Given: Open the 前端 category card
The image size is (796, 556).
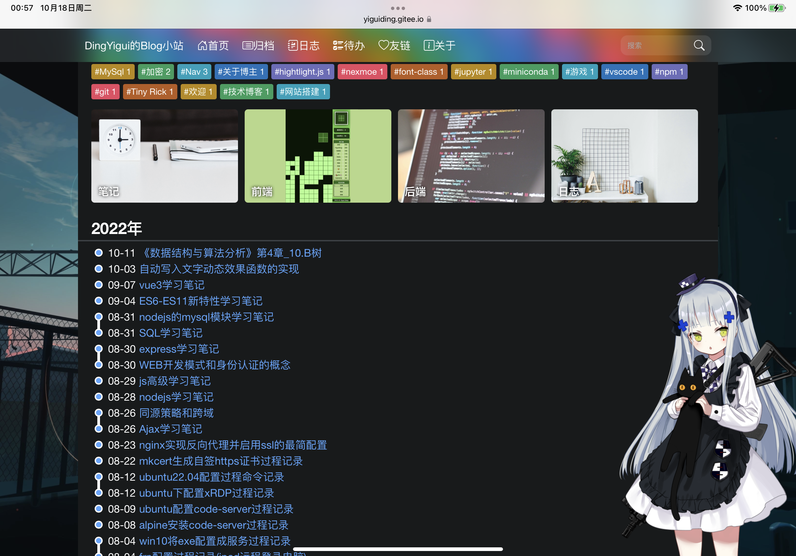Looking at the screenshot, I should [318, 156].
